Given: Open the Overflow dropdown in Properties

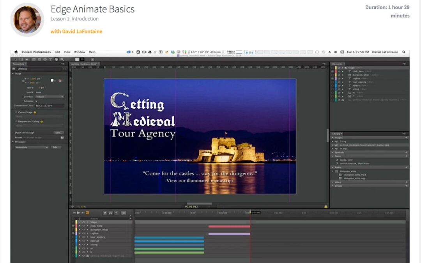Looking at the screenshot, I should coord(50,97).
